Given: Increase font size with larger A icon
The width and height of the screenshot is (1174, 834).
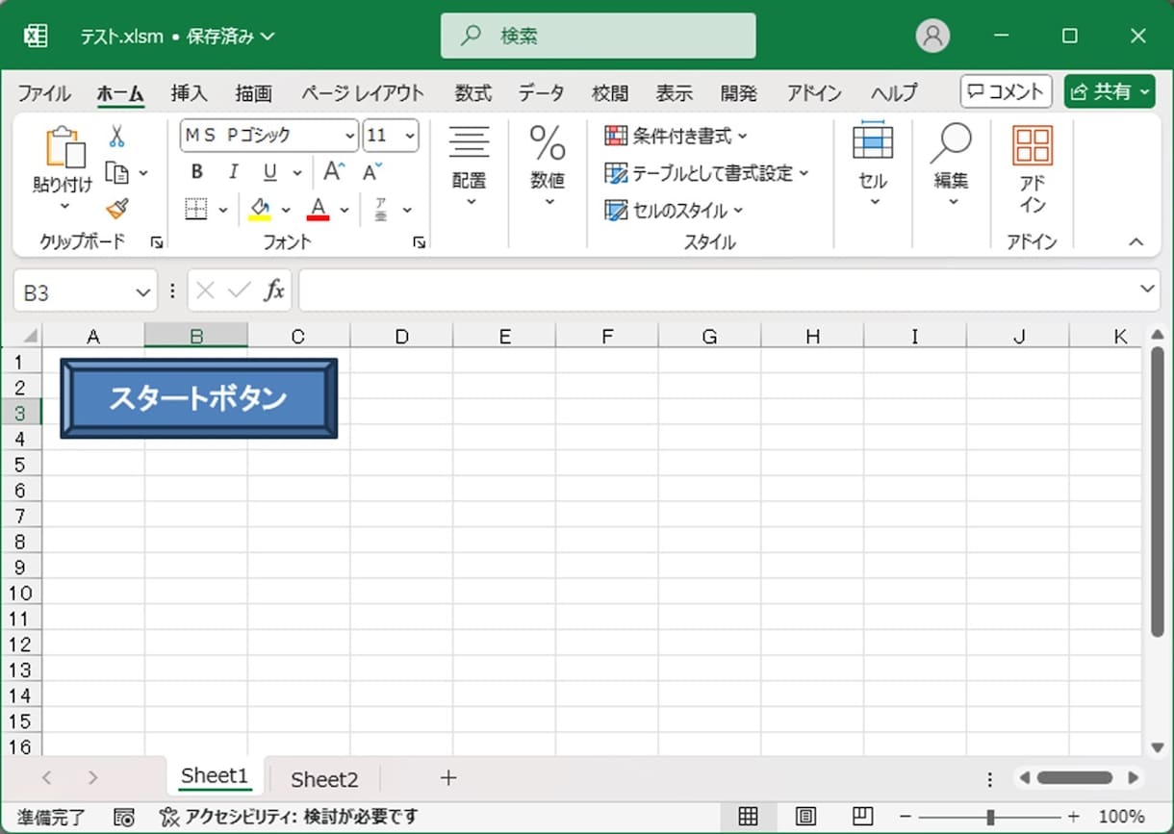Looking at the screenshot, I should coord(334,172).
